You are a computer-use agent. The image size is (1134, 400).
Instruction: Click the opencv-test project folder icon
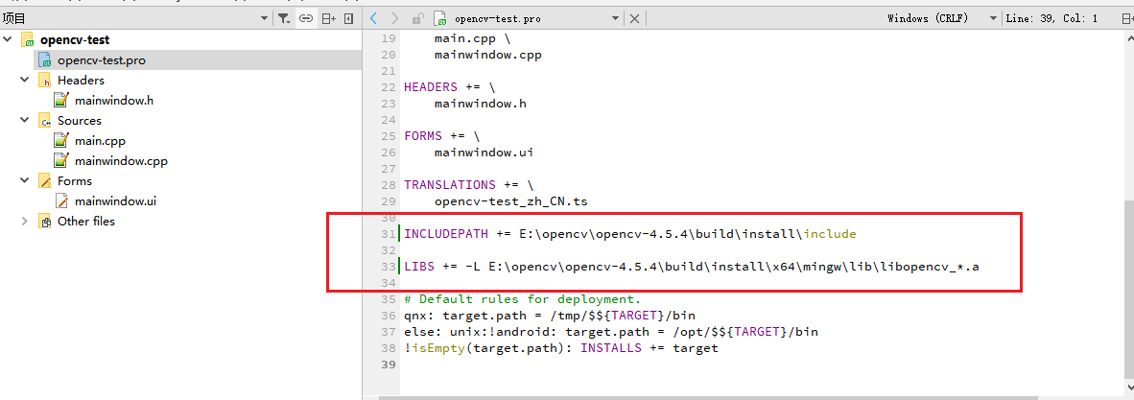click(x=28, y=39)
